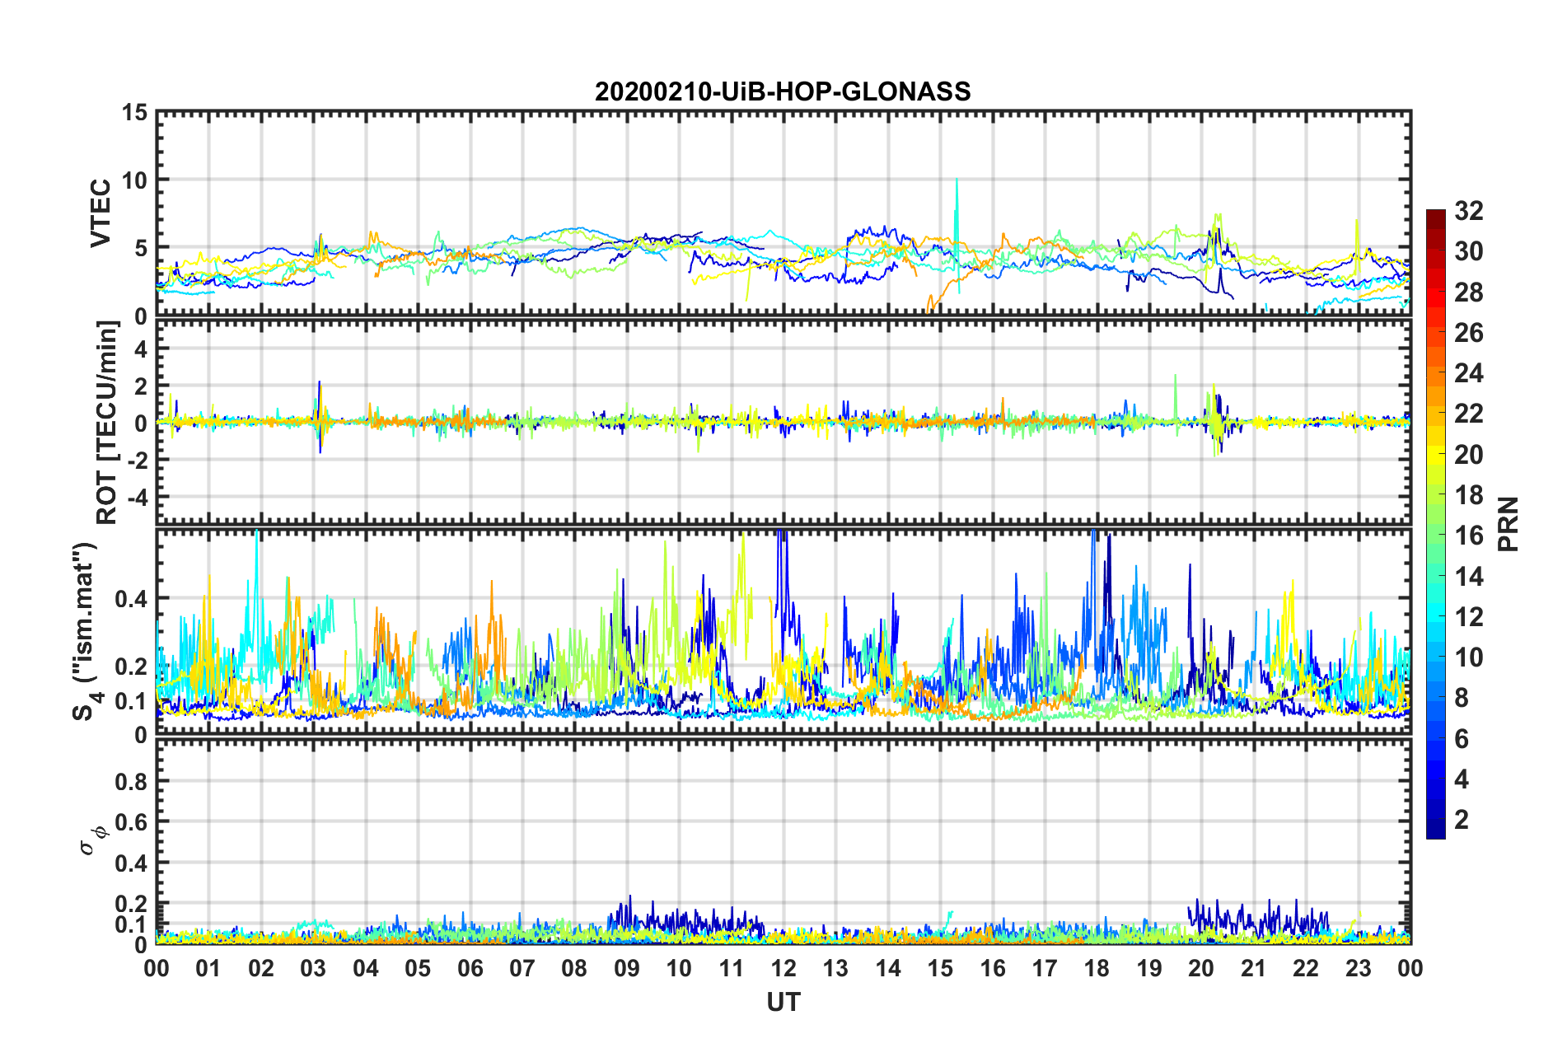Screen dimensions: 1567x1048
Task: Select the VTEC y-axis label
Action: point(101,213)
